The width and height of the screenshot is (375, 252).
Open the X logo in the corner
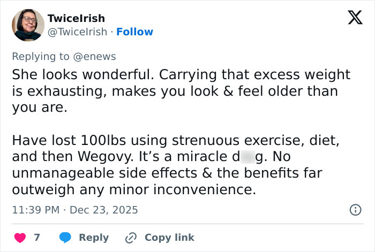point(355,19)
